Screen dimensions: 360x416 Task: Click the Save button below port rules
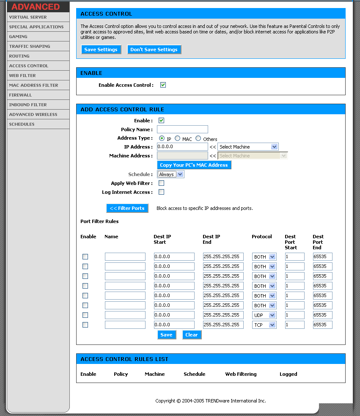167,335
